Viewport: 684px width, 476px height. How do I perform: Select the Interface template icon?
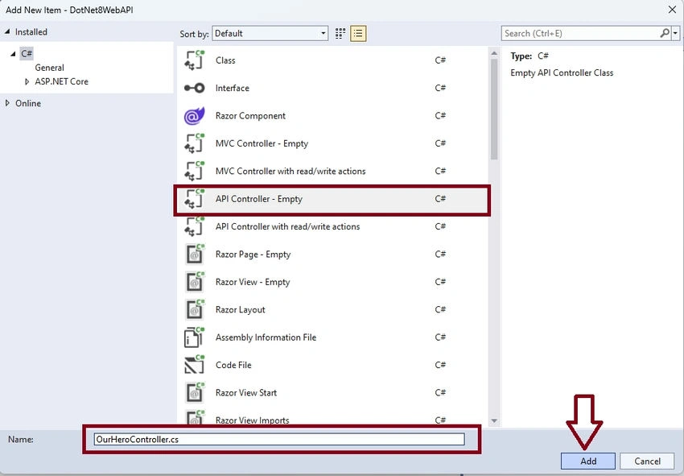click(194, 89)
